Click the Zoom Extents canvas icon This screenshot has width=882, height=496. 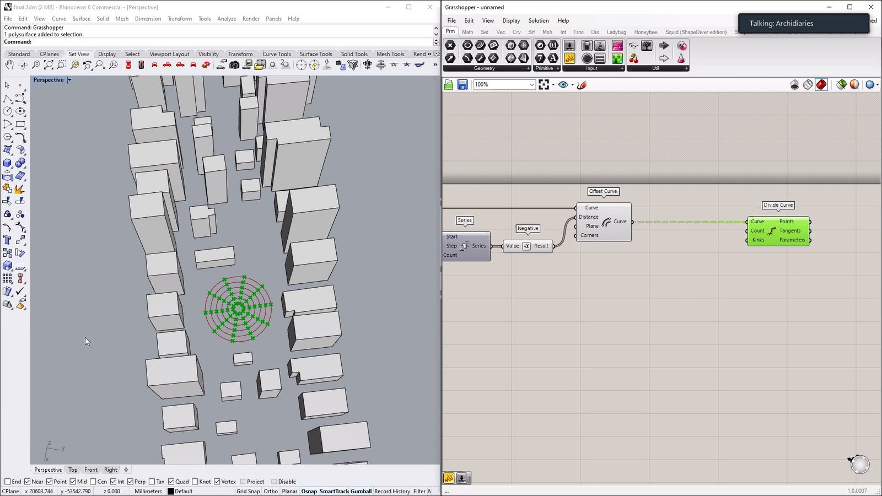(x=544, y=85)
